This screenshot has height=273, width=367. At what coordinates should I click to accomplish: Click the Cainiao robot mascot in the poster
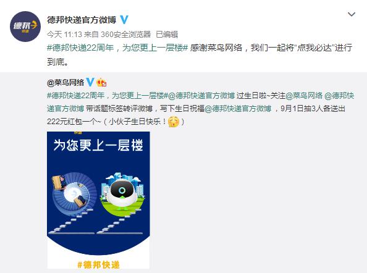[x=122, y=193]
